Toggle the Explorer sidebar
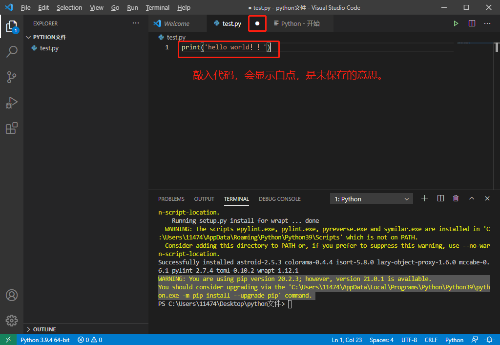 [x=12, y=26]
